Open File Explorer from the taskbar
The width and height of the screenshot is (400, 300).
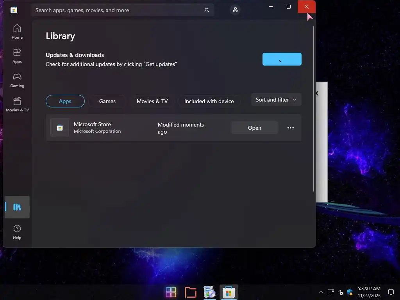click(190, 292)
